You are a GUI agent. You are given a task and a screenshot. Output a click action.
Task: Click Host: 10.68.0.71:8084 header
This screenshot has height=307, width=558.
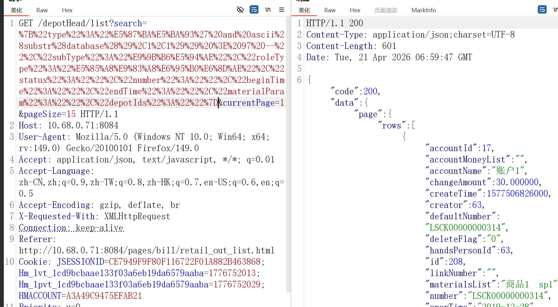[x=69, y=126]
